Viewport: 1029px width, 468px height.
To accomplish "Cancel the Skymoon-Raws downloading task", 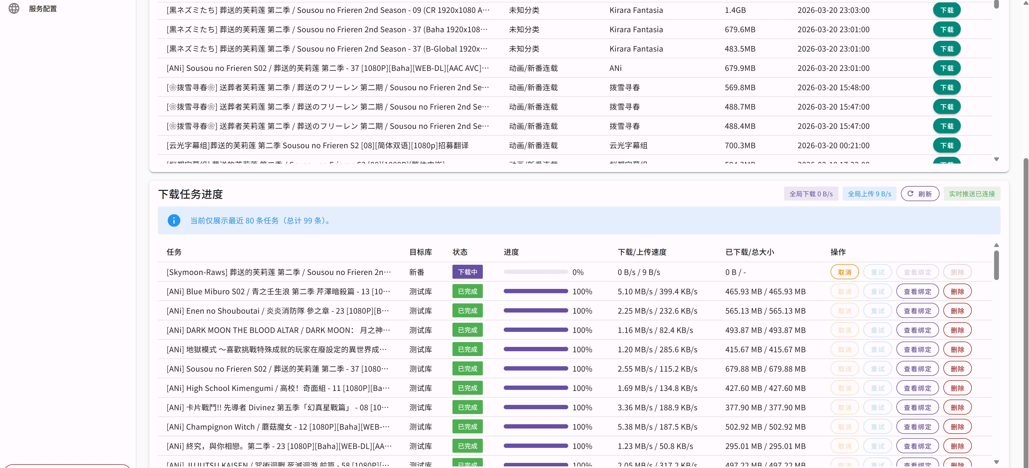I will 844,272.
